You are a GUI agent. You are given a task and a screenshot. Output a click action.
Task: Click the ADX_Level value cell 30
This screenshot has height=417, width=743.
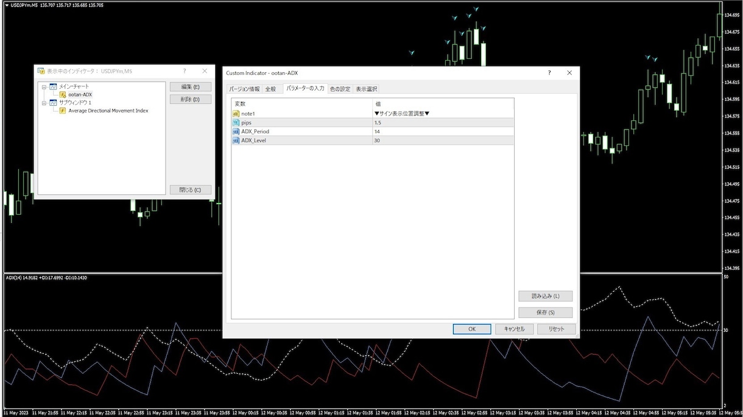pos(443,140)
